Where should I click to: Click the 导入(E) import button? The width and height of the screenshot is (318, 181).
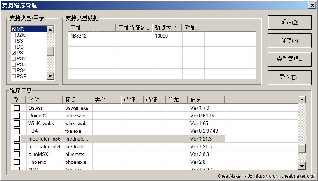pos(289,77)
